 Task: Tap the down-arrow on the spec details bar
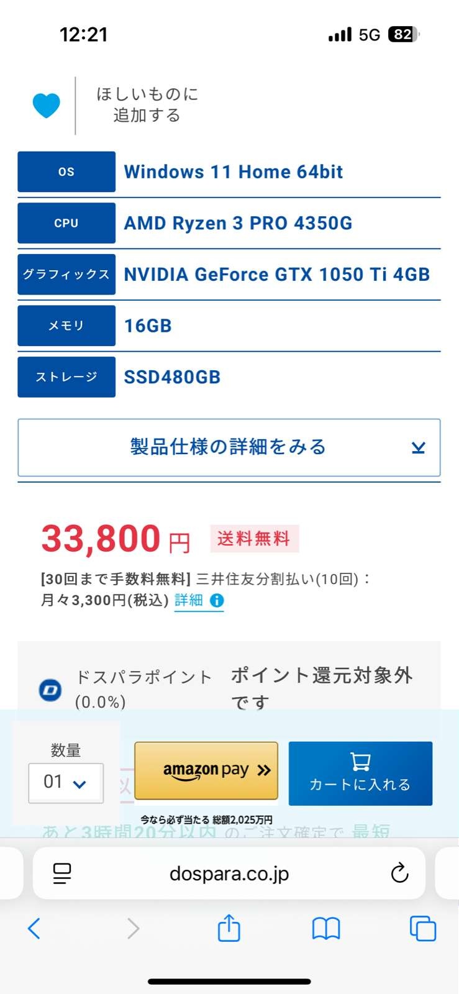click(x=419, y=448)
